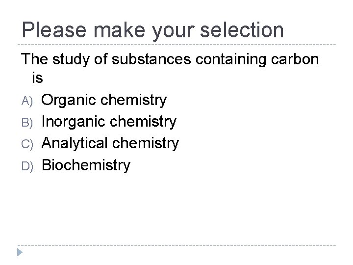Click the "C)" option marker
The height and width of the screenshot is (265, 353).
[x=26, y=144]
